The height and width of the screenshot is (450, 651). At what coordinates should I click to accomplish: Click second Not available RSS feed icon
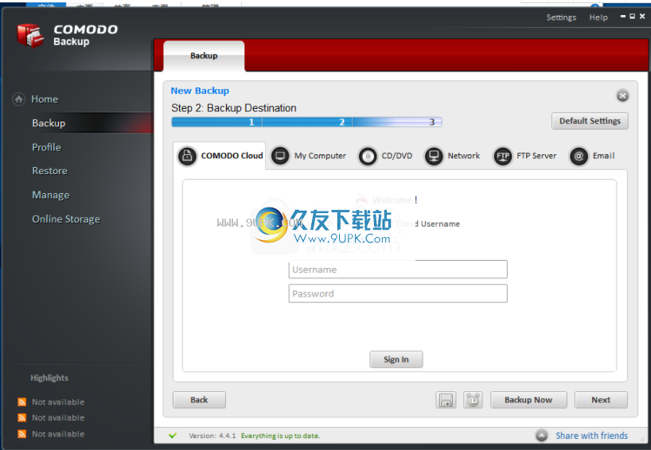click(x=22, y=417)
